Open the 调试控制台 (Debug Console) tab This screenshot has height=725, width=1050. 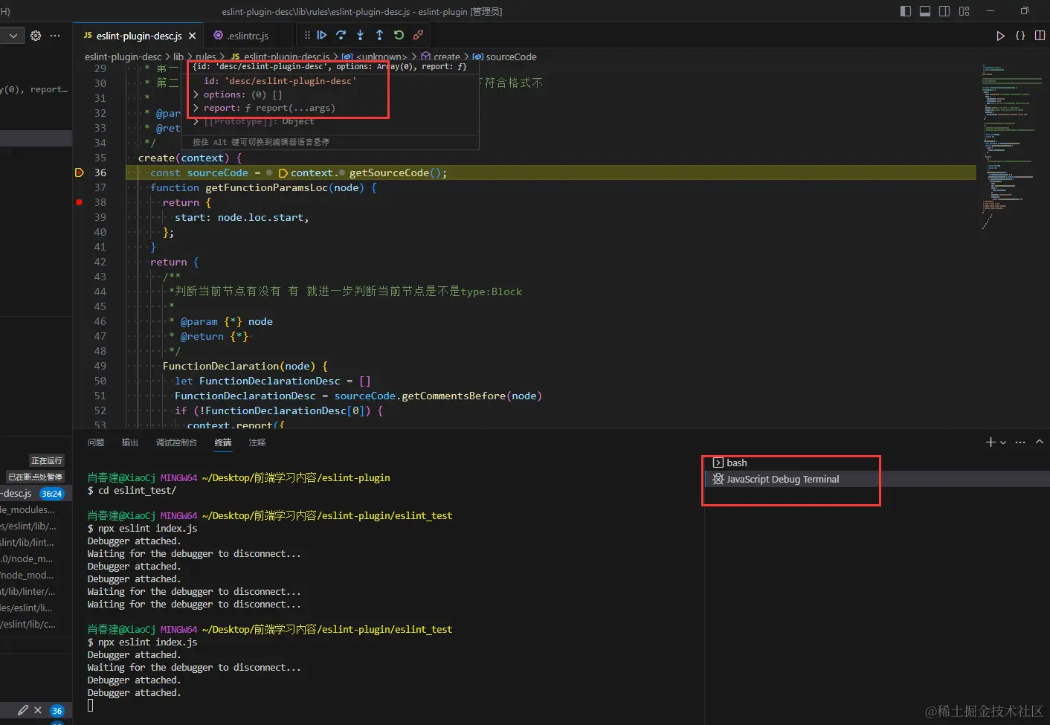[176, 442]
